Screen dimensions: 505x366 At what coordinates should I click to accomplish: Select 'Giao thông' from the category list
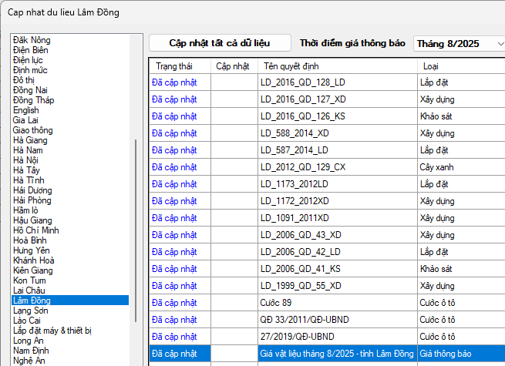[34, 130]
